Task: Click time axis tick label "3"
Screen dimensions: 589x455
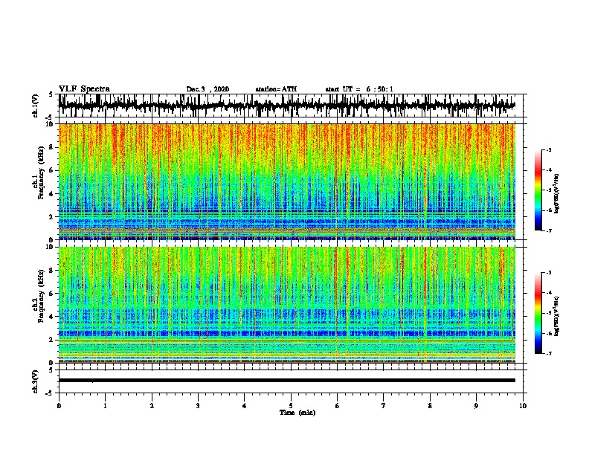Action: tap(198, 406)
